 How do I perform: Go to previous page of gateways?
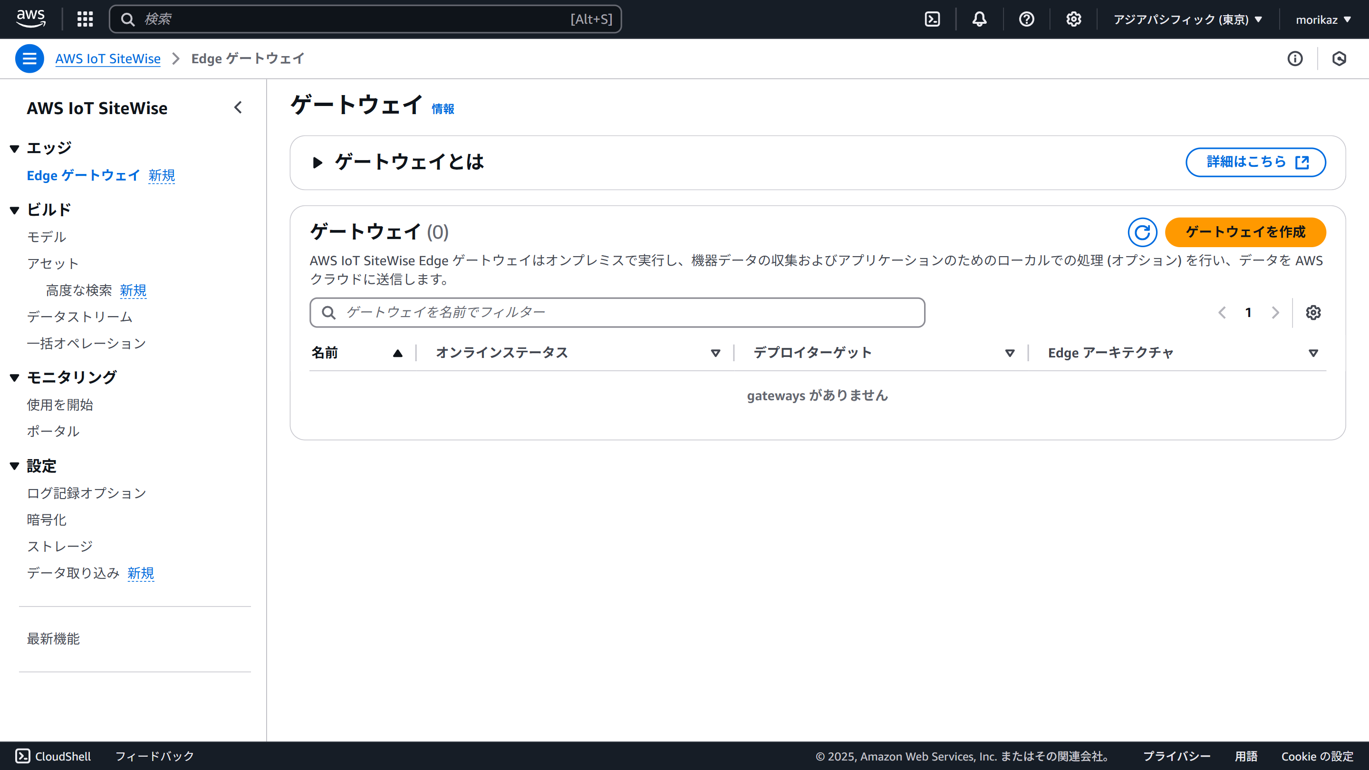pyautogui.click(x=1222, y=312)
